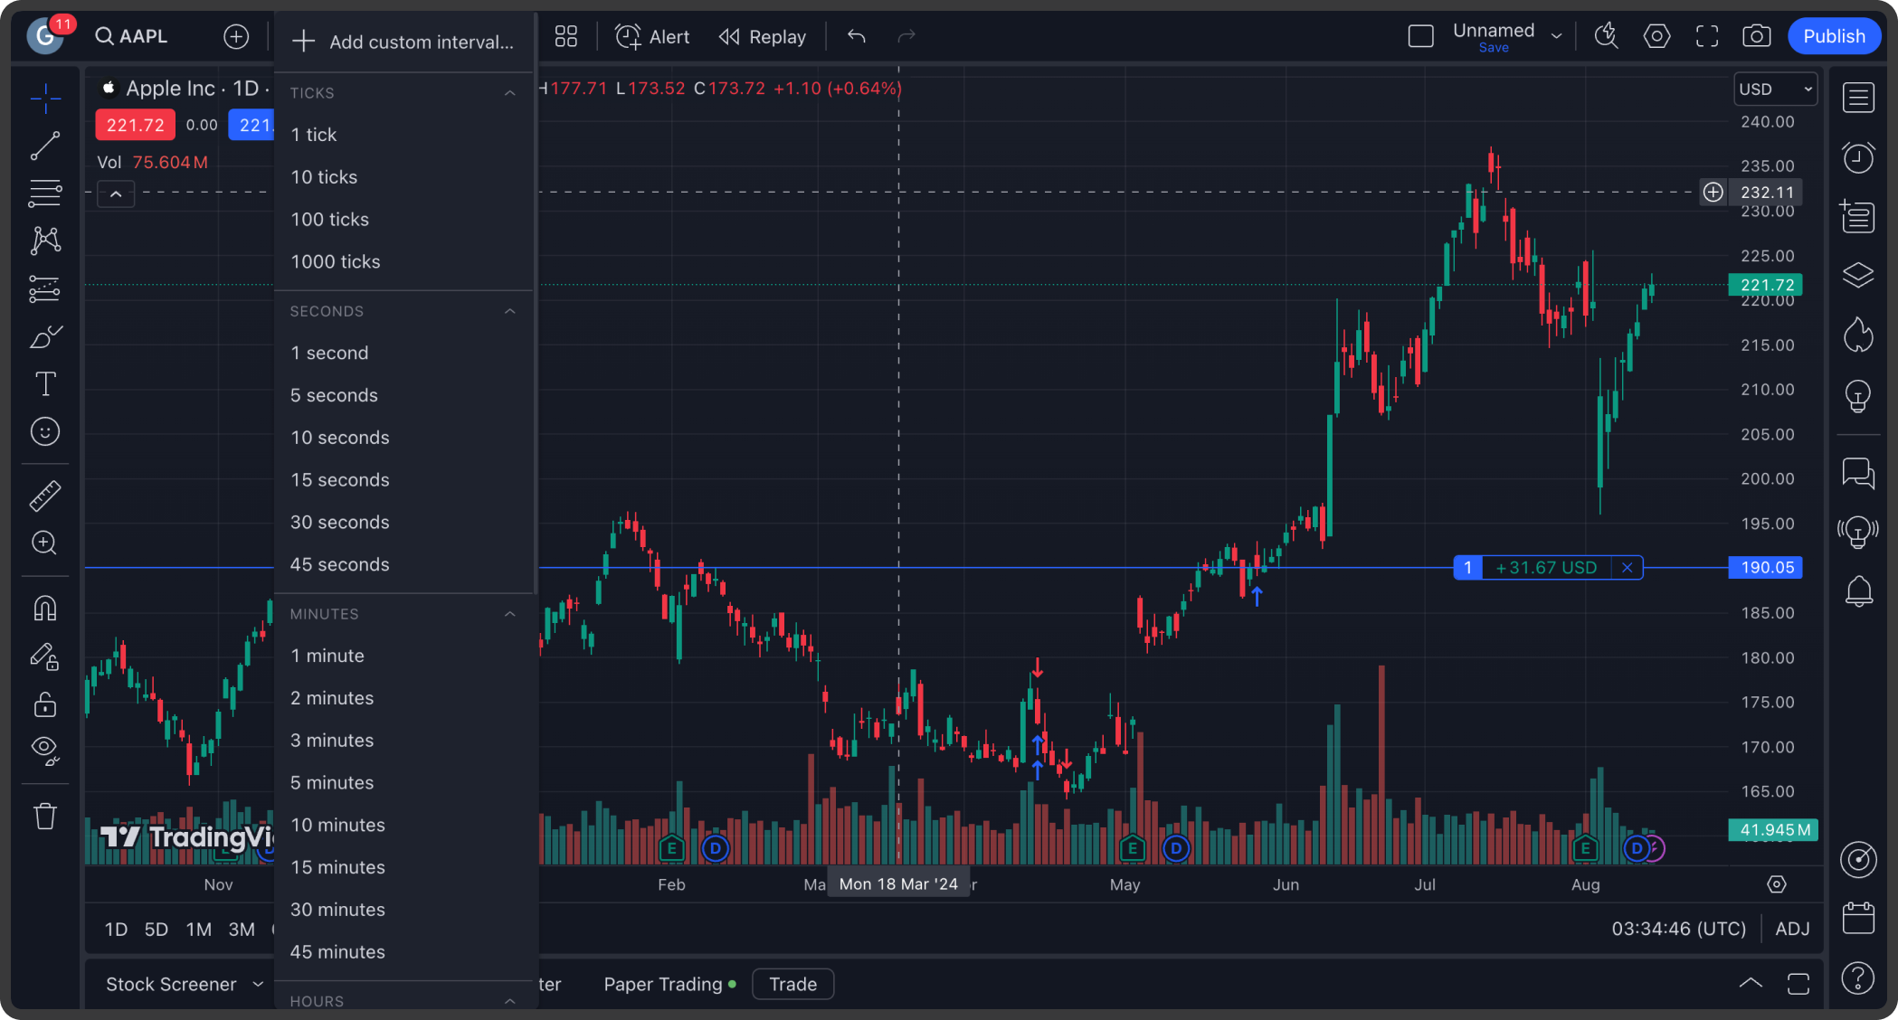
Task: Collapse the SECONDS section
Action: (x=510, y=311)
